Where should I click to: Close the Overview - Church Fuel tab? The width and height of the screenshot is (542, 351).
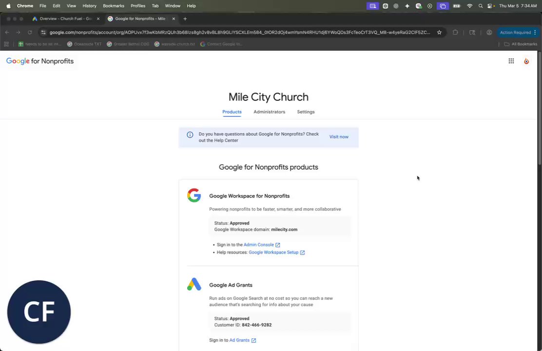click(98, 19)
